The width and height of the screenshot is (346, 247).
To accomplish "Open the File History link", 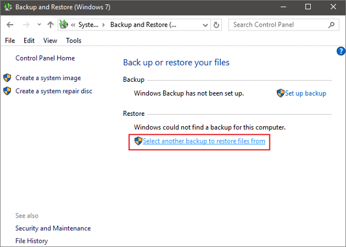I will (x=32, y=241).
